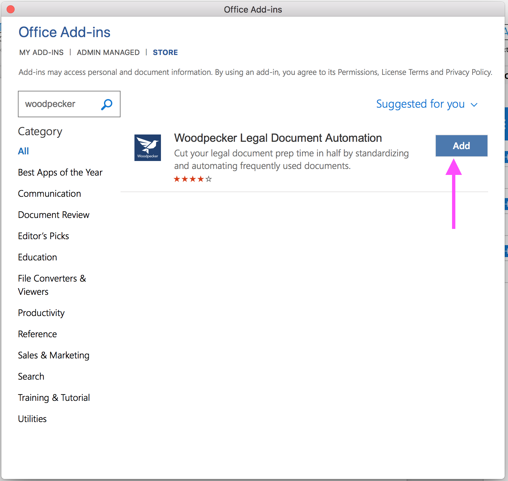Screen dimensions: 508x481
Task: View the star rating for Woodpecker
Action: tap(193, 179)
